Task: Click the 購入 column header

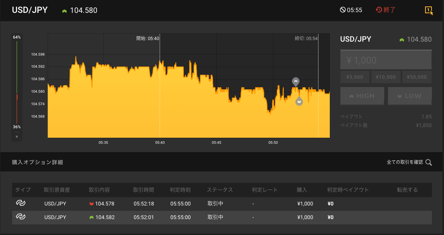Action: click(302, 190)
